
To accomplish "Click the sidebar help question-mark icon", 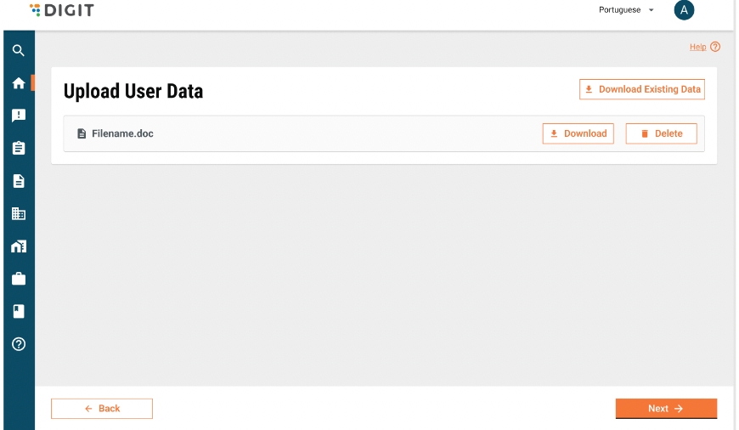I will pos(19,344).
